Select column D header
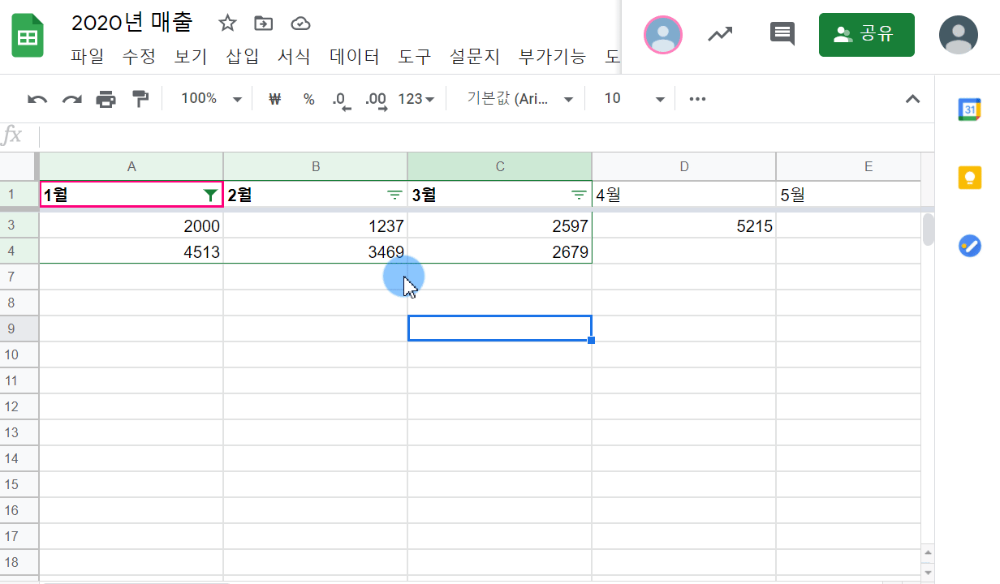The image size is (1000, 584). click(684, 166)
